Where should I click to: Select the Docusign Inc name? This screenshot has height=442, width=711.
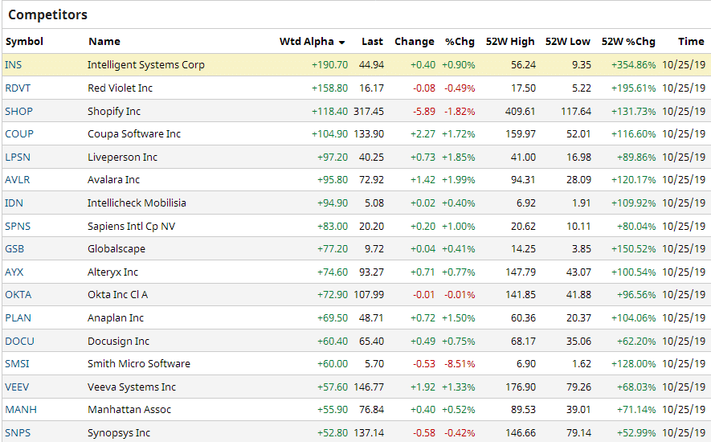tap(118, 342)
